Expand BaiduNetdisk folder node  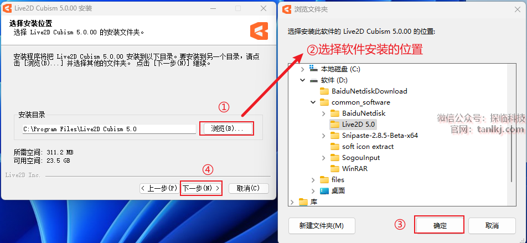coord(324,113)
